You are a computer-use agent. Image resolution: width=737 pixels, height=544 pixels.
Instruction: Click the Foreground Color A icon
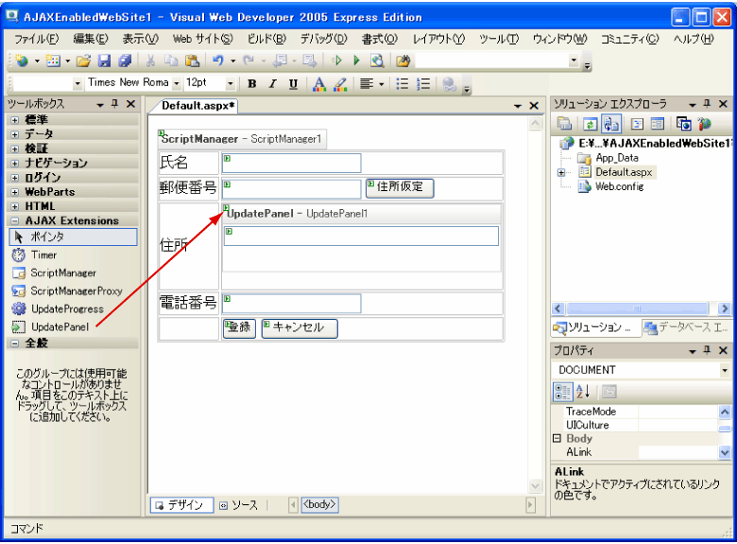pos(319,84)
